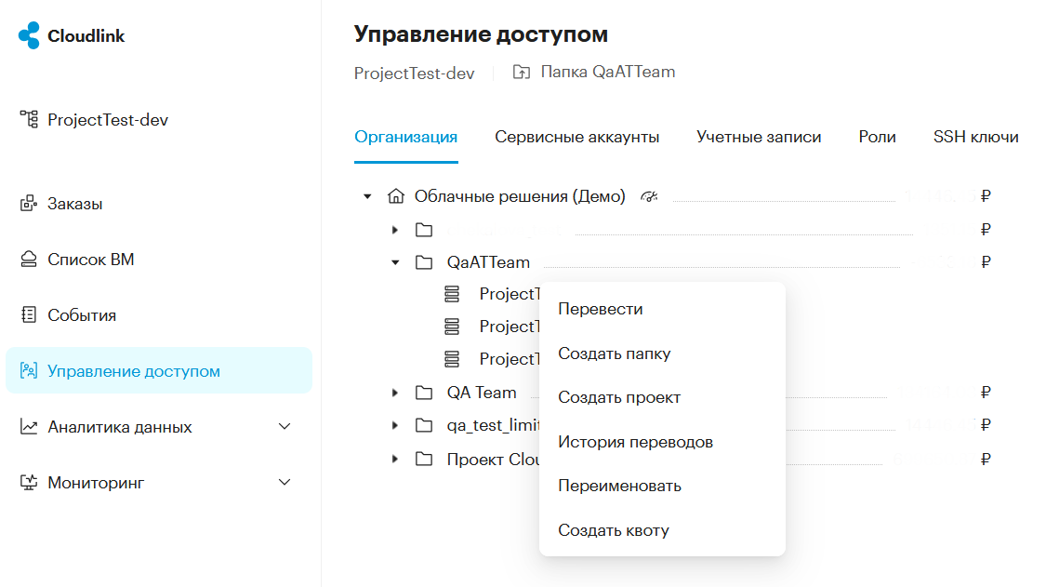Click the События sidebar icon

coord(29,314)
